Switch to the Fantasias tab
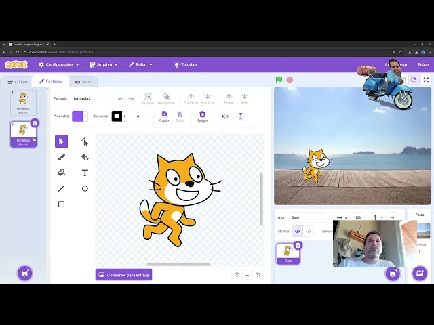Screen dimensions: 434x325 point(51,81)
